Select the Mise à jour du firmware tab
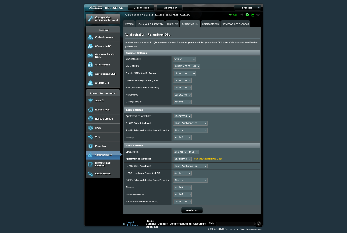Viewport: 347px width, 233px height. click(150, 24)
